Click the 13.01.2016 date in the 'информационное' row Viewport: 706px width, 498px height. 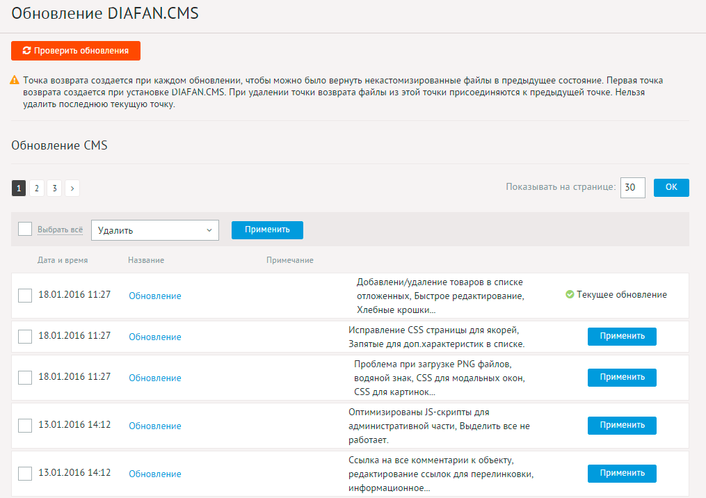coord(74,472)
